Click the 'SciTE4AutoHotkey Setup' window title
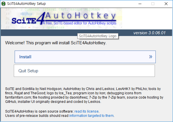The height and width of the screenshot is (122, 173). point(26,4)
